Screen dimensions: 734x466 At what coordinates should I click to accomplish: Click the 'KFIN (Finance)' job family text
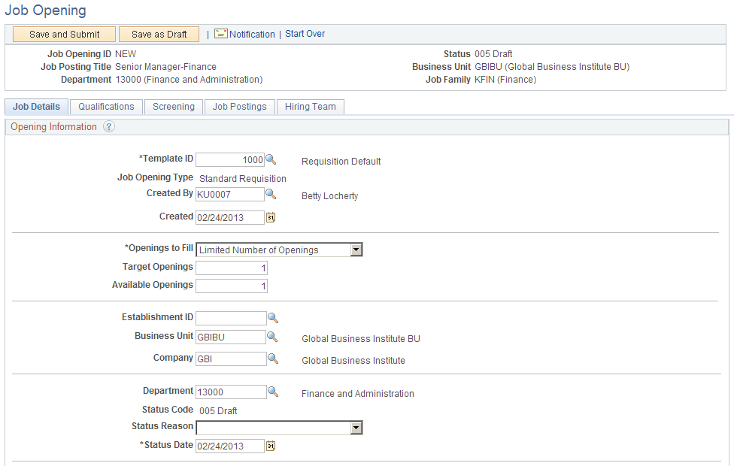point(505,80)
